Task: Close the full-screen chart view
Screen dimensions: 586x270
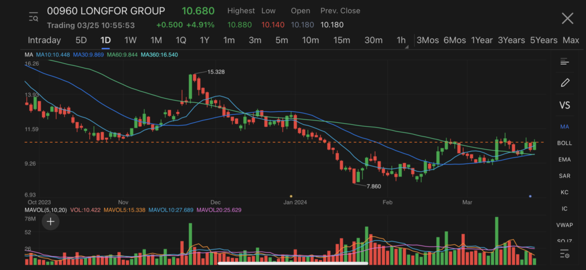Action: 567,18
